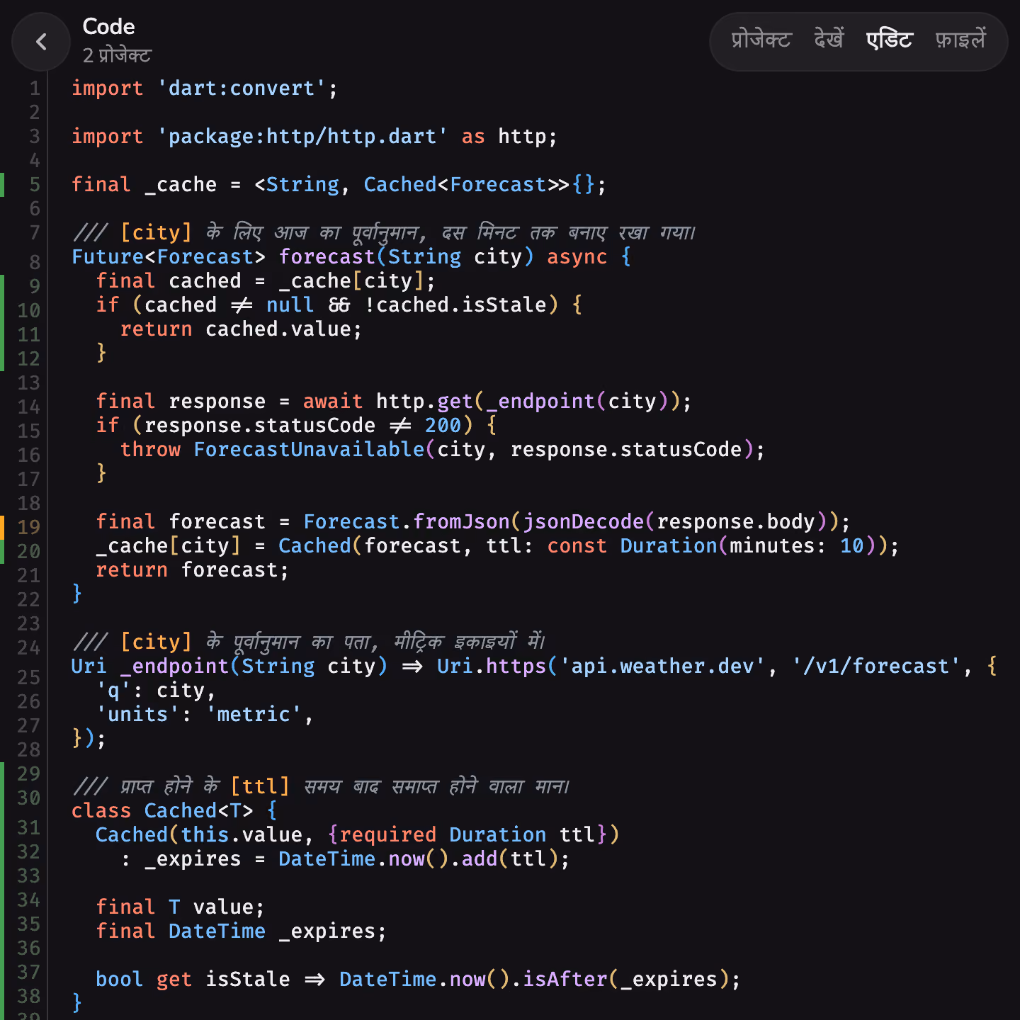Click the "required" keyword in the constructor

388,835
